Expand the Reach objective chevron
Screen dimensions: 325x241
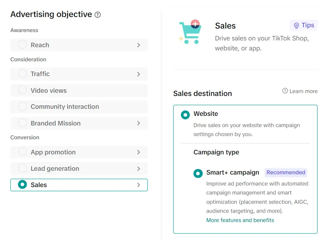pyautogui.click(x=138, y=45)
